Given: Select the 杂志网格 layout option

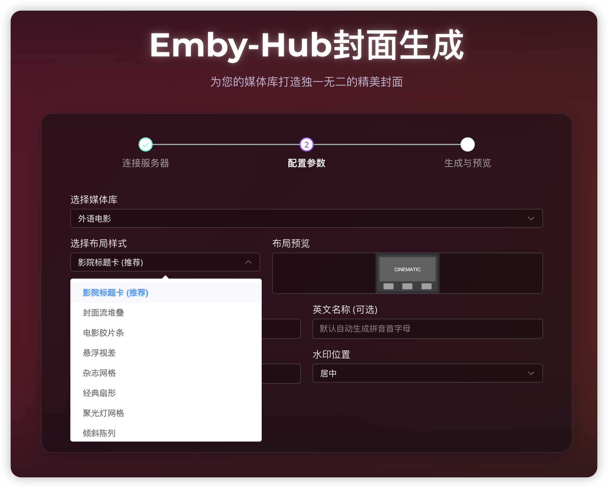Looking at the screenshot, I should (x=99, y=373).
